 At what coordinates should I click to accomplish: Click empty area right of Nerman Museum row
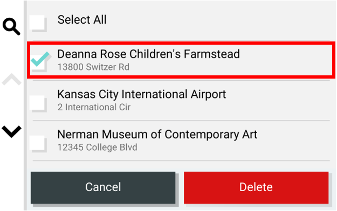tap(294, 141)
